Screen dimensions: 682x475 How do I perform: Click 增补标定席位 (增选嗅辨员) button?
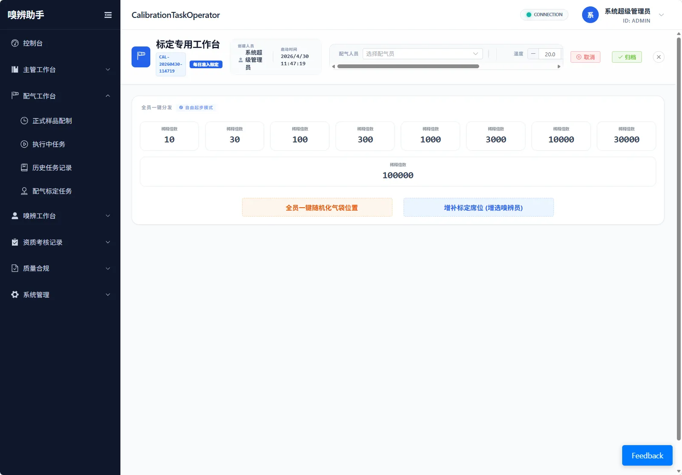tap(479, 207)
